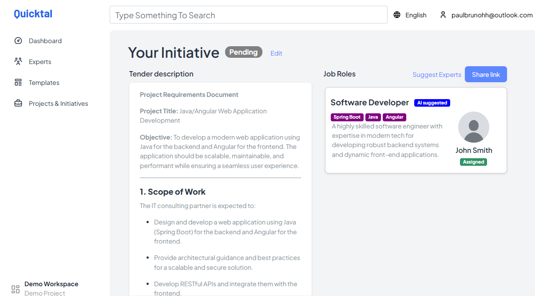Click Edit next to Your Initiative
This screenshot has width=535, height=296.
pyautogui.click(x=276, y=53)
